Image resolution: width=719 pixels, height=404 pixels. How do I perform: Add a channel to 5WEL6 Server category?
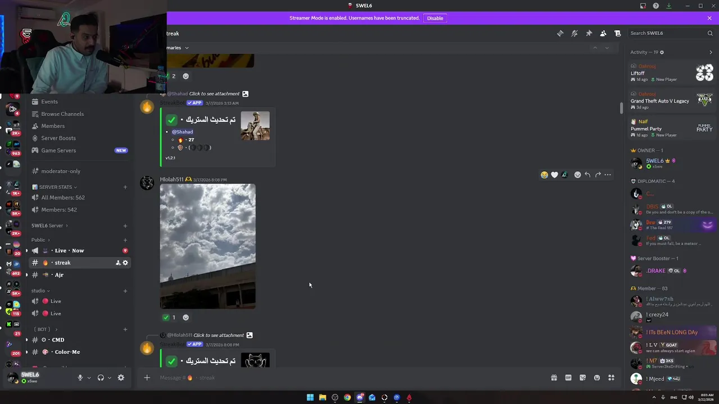tap(125, 226)
